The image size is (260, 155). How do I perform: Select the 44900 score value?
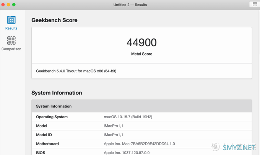pyautogui.click(x=141, y=42)
